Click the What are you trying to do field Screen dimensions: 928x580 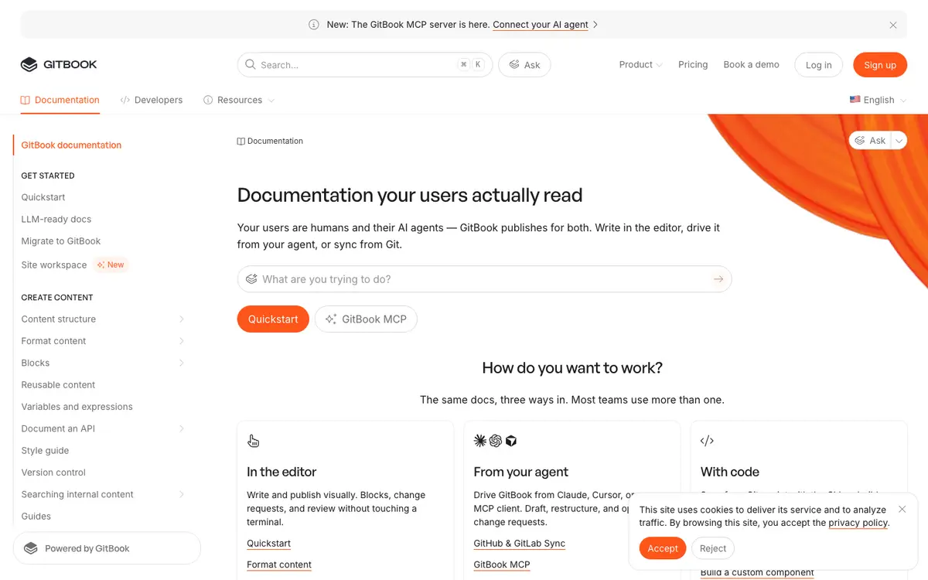484,279
